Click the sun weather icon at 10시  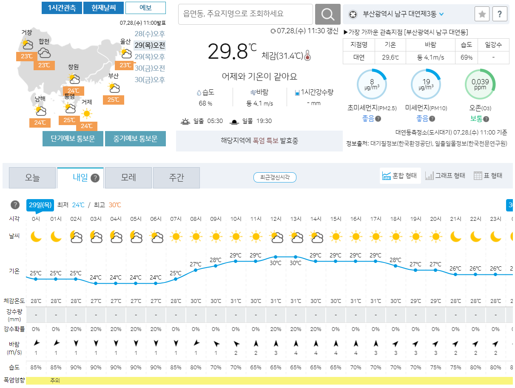click(236, 236)
